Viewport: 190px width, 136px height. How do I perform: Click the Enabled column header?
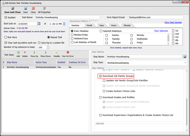[x=61, y=62]
